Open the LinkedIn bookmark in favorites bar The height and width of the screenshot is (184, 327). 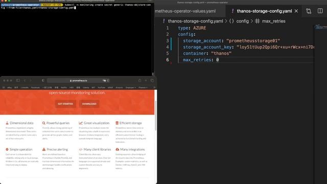click(x=25, y=87)
